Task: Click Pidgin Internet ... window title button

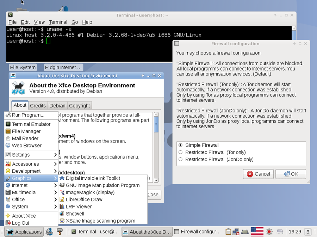Action: 63,67
